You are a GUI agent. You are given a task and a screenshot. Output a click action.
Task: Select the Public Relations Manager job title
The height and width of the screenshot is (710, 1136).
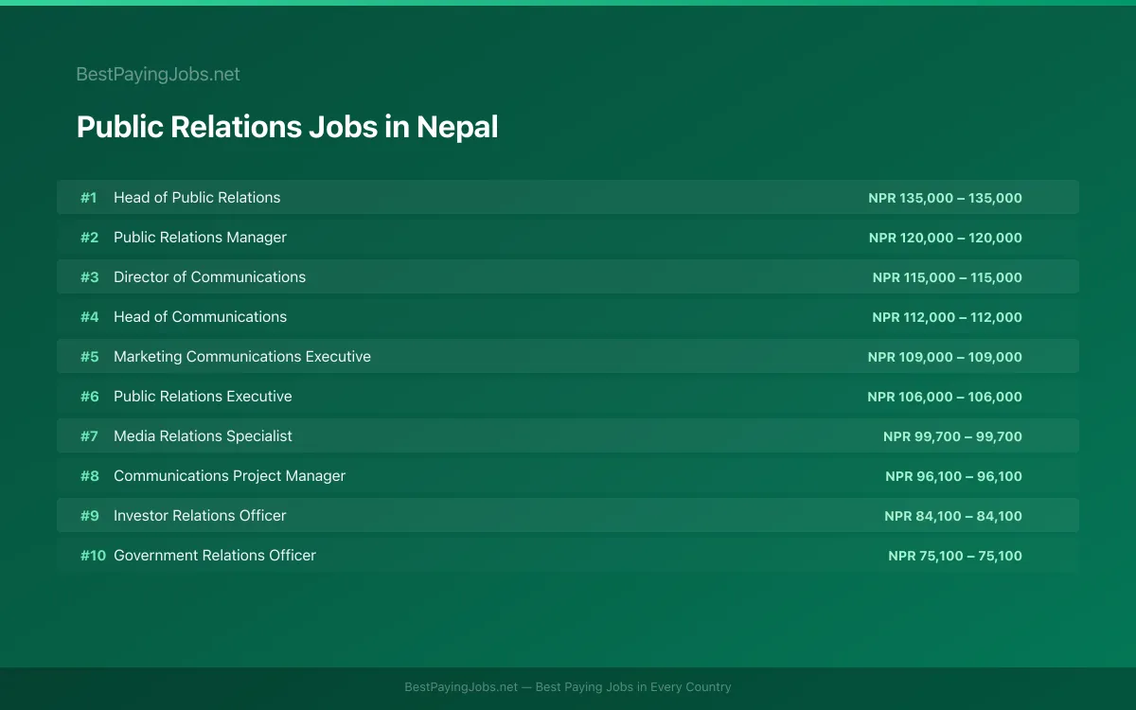200,238
